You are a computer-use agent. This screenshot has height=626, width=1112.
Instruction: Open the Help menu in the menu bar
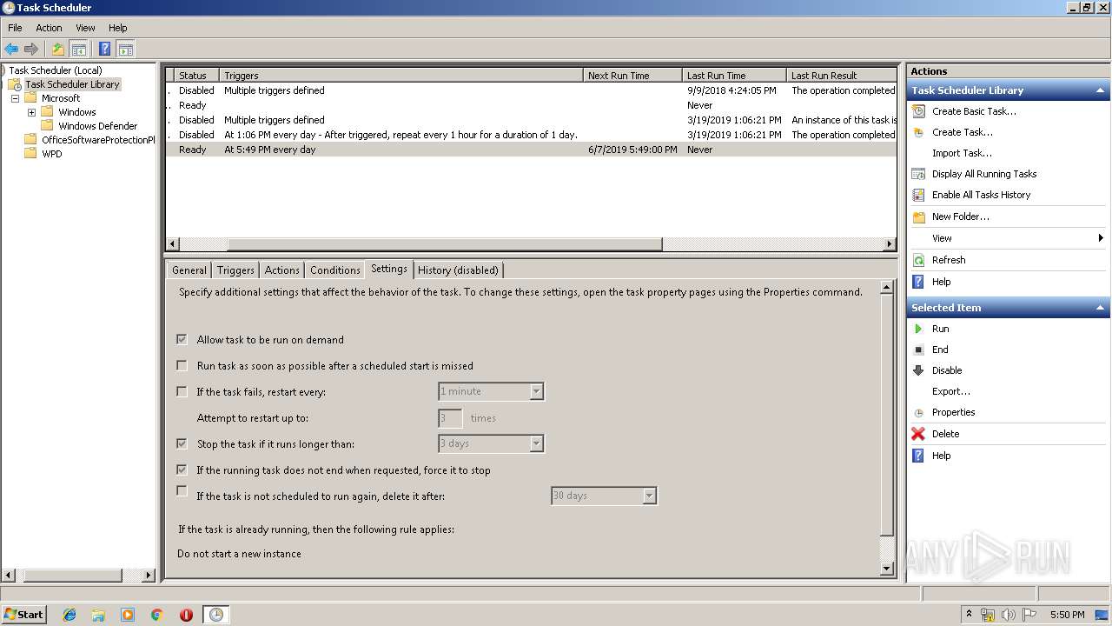coord(118,28)
